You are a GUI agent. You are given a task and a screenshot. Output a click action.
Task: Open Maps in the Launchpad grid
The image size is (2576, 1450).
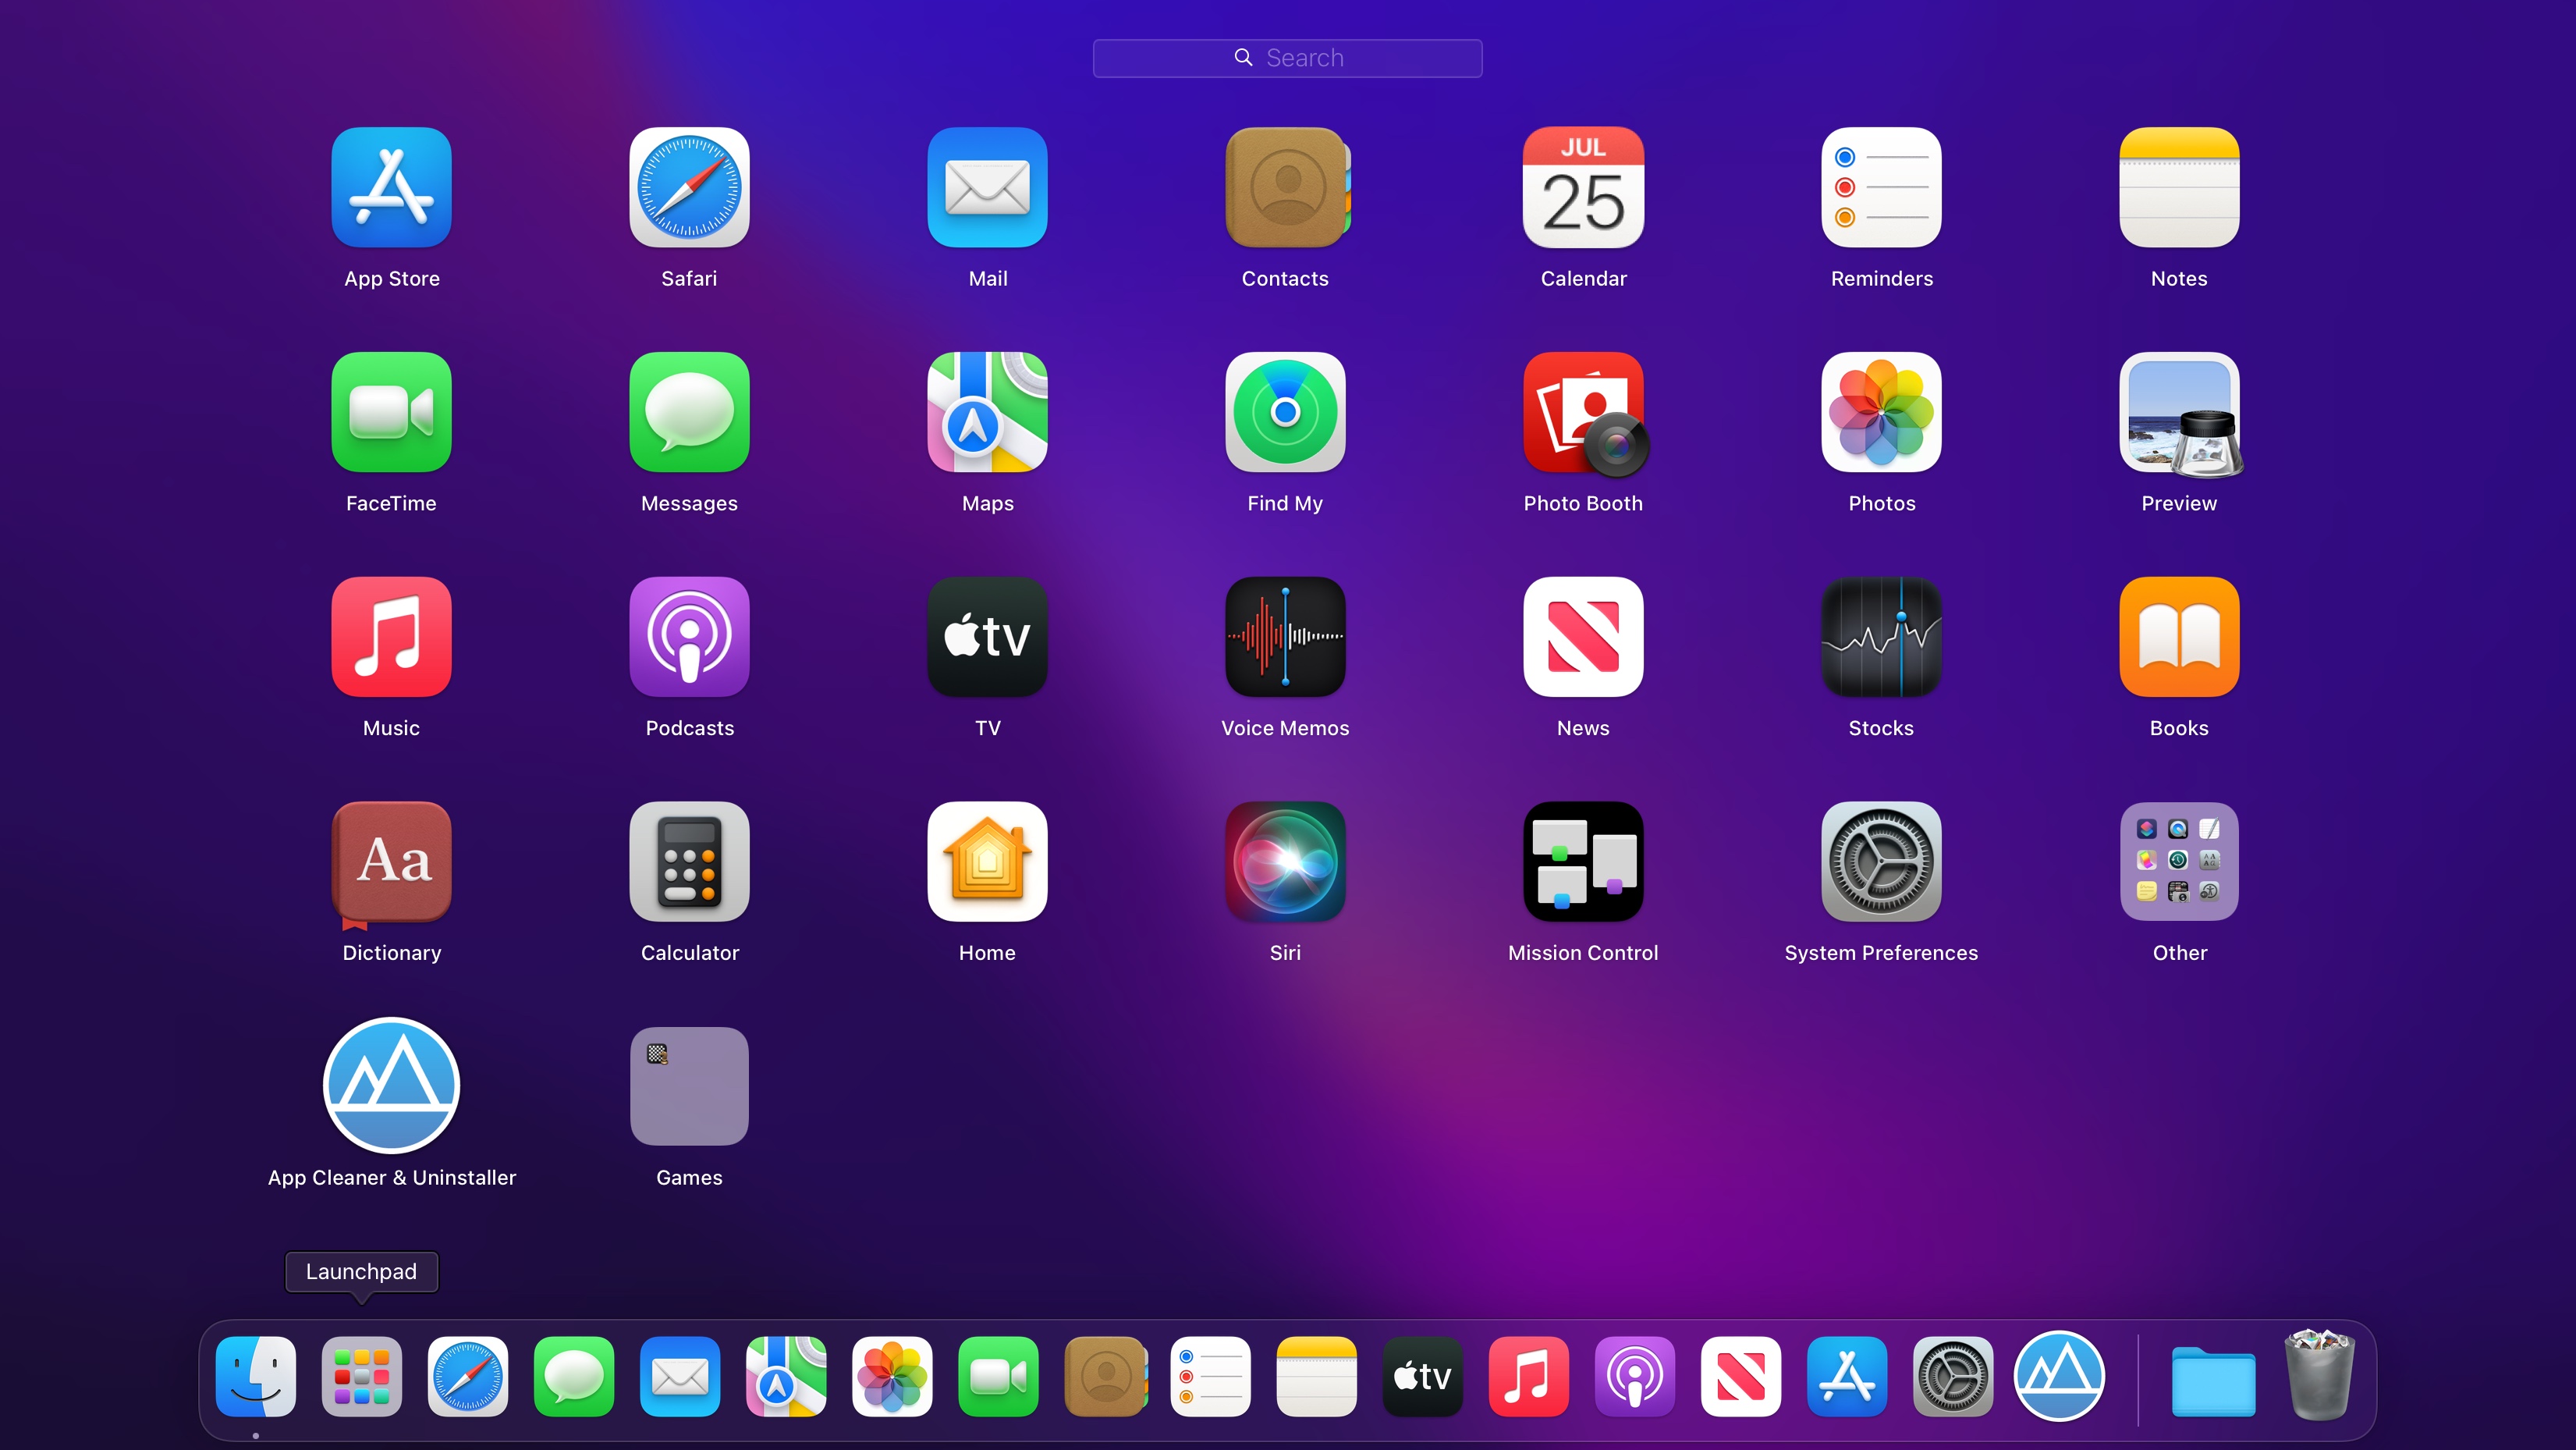point(987,411)
